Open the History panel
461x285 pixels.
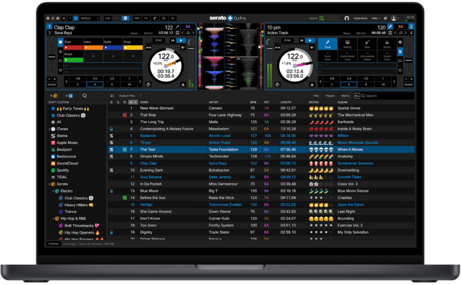coord(346,95)
